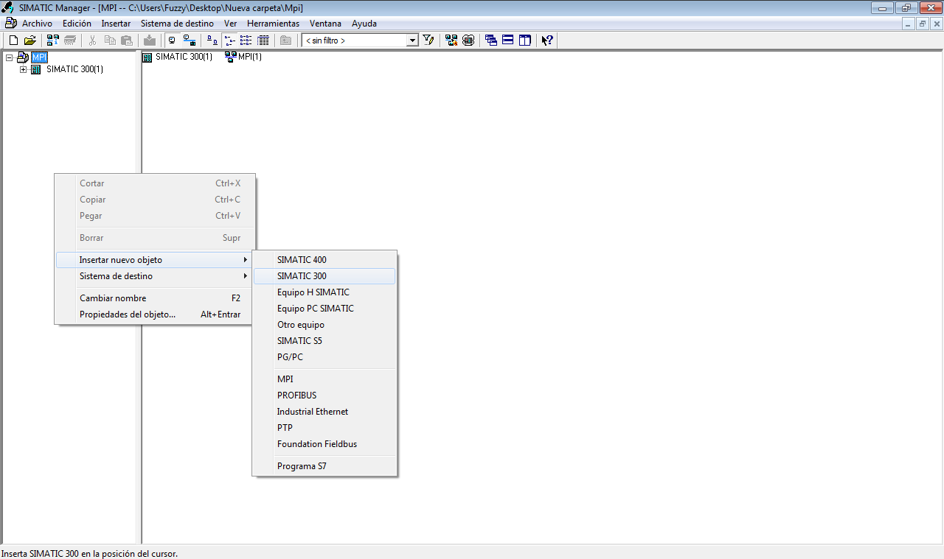Click the Paste clipboard toolbar icon

click(x=126, y=41)
